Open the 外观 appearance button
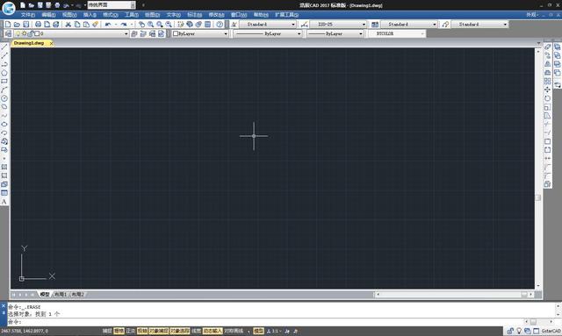562x336 pixels. pyautogui.click(x=532, y=15)
